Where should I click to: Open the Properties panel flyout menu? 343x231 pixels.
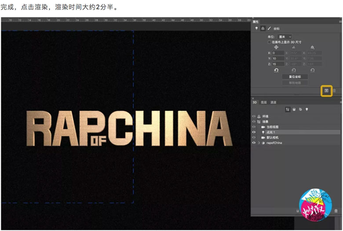(x=340, y=22)
